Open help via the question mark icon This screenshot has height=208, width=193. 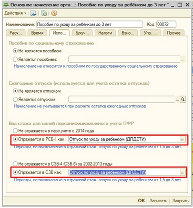(54, 13)
